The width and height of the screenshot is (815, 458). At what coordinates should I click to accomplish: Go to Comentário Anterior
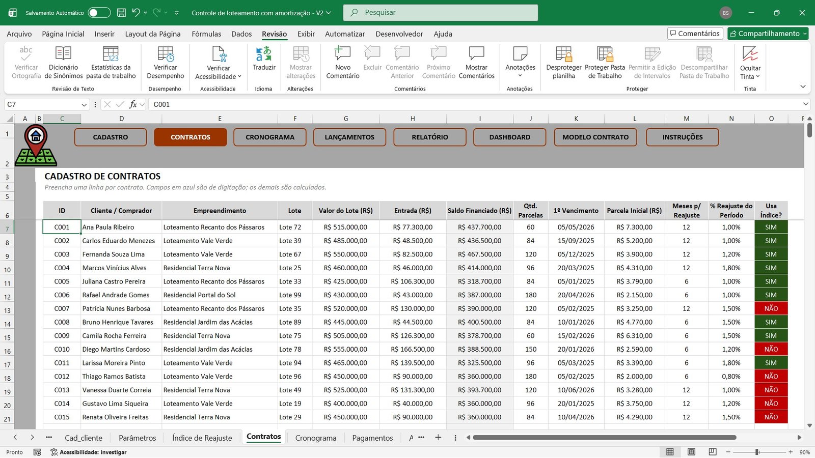tap(402, 63)
